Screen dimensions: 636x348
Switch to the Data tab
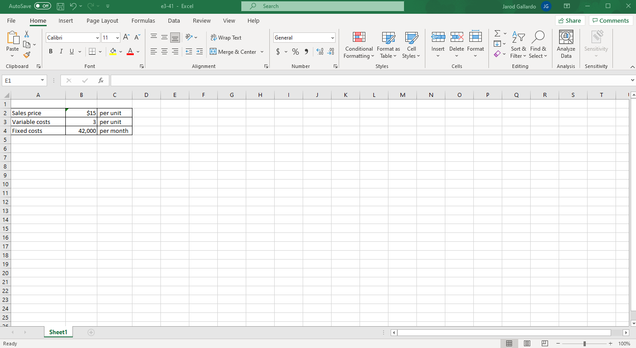(174, 20)
